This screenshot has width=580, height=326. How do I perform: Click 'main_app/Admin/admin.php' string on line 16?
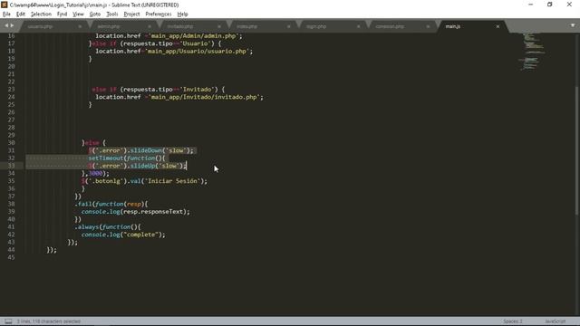193,36
